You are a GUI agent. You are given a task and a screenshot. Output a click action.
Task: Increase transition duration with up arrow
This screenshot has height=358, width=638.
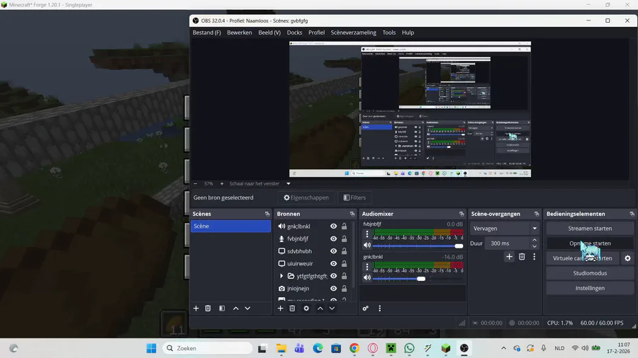click(x=535, y=241)
